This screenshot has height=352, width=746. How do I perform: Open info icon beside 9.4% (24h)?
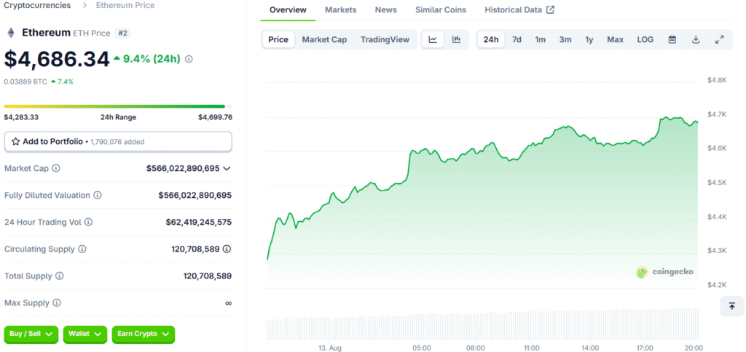coord(189,60)
